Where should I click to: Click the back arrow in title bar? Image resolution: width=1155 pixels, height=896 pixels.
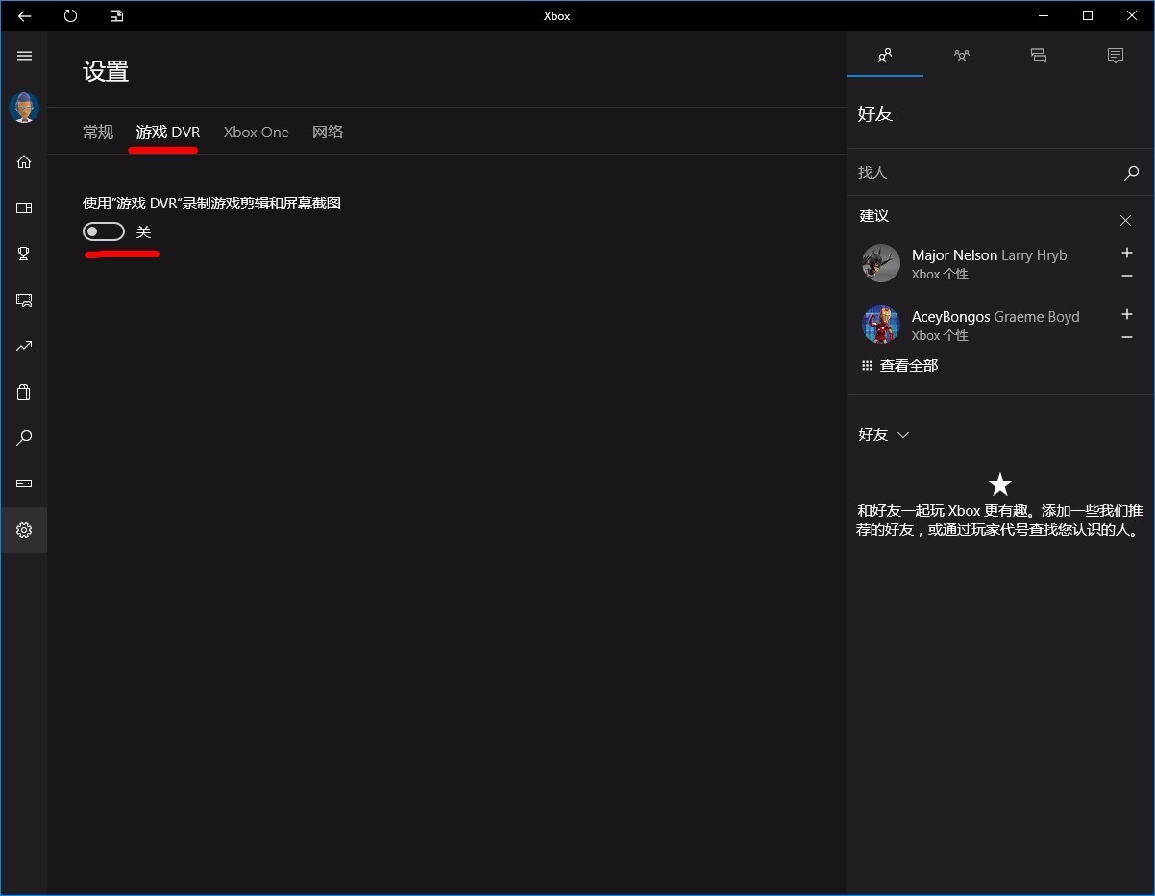25,15
